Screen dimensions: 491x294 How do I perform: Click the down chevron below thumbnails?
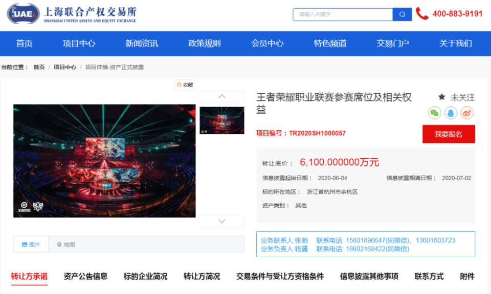point(221,222)
